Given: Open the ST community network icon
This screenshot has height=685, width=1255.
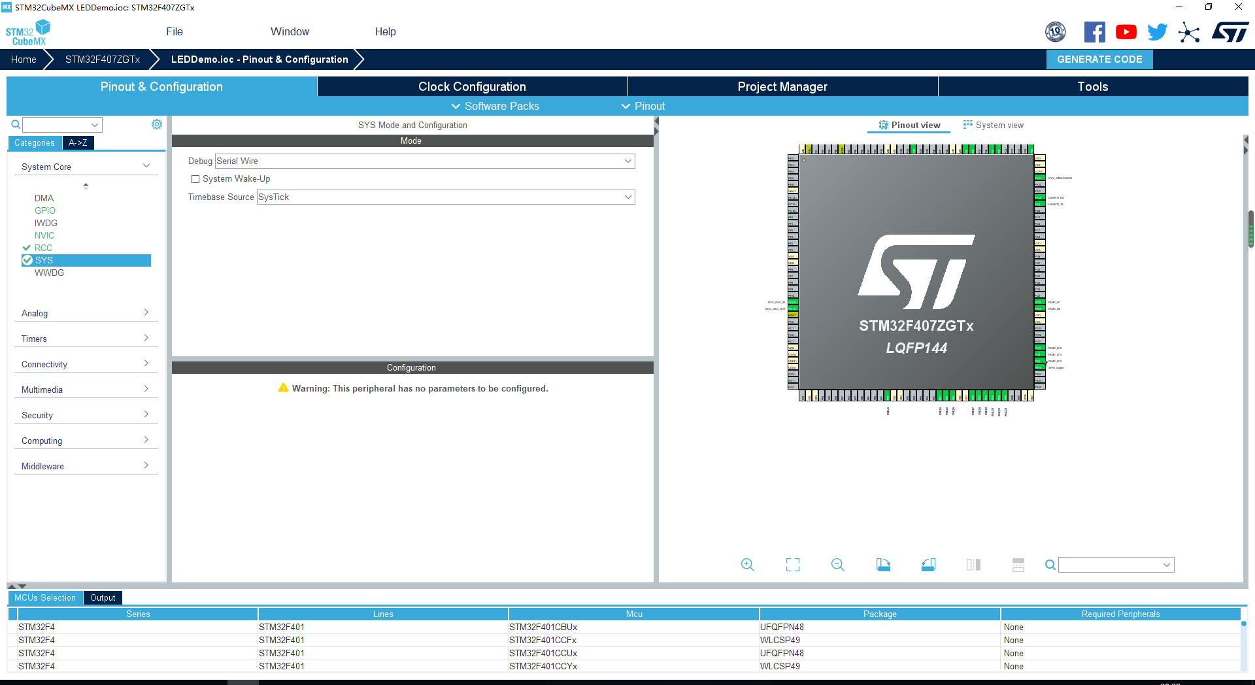Looking at the screenshot, I should (x=1190, y=32).
